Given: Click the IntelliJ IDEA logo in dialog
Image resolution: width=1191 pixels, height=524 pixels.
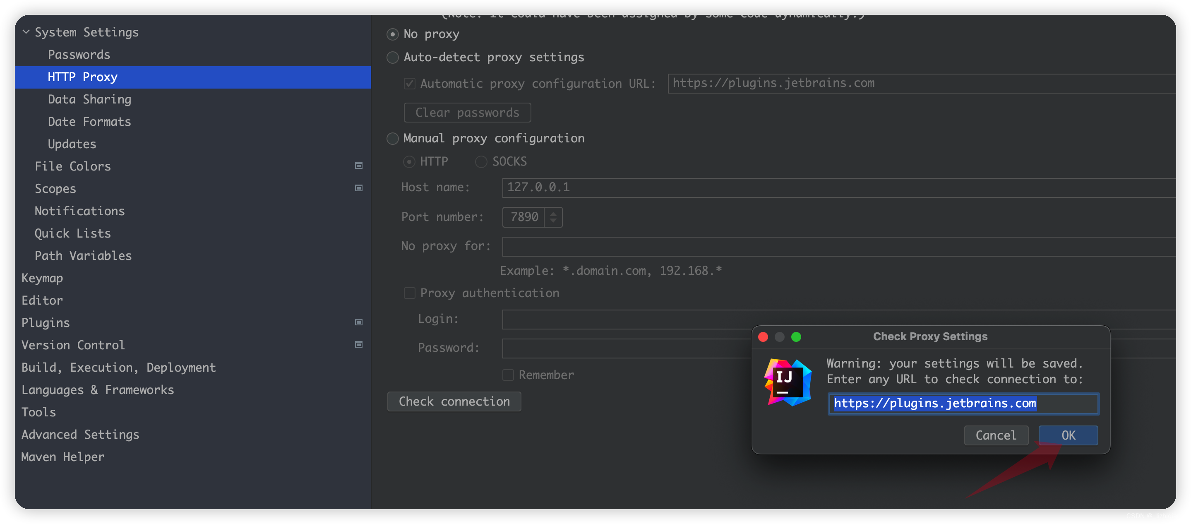Looking at the screenshot, I should click(x=788, y=382).
